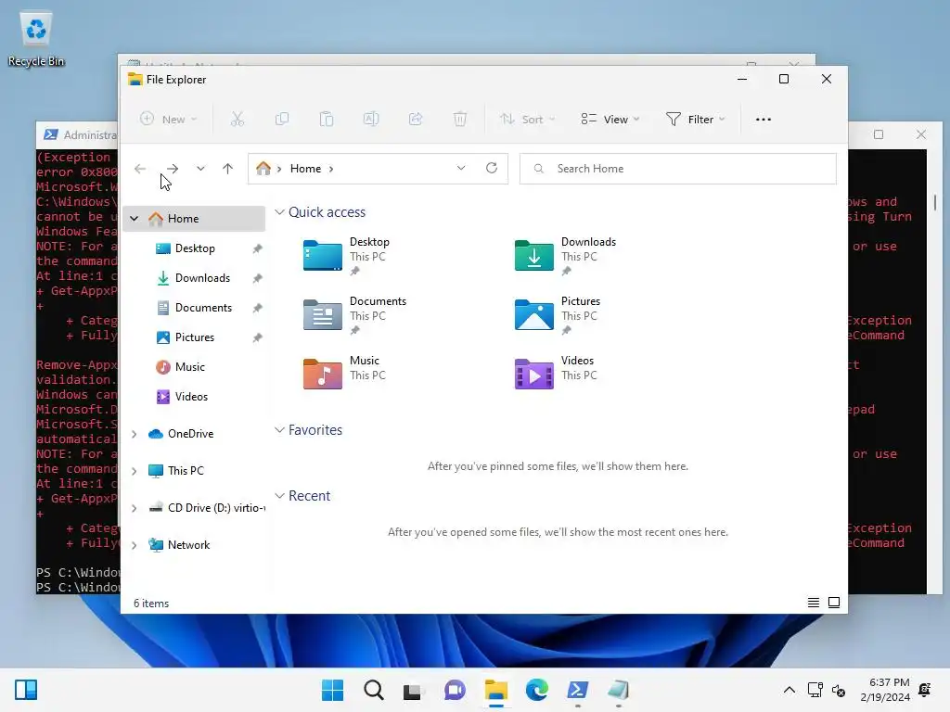The image size is (950, 712).
Task: Collapse the Favorites section
Action: click(279, 430)
